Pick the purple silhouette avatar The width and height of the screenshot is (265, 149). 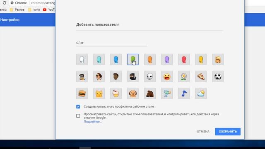[167, 60]
